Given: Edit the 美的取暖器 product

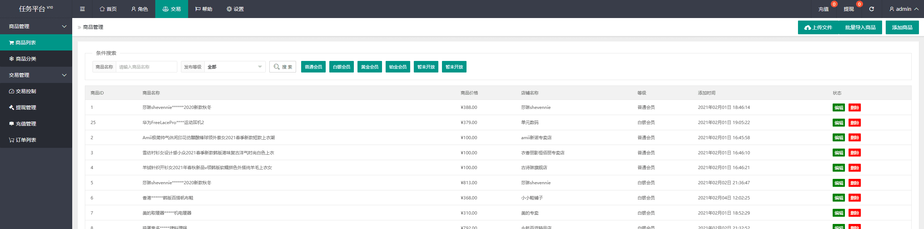Looking at the screenshot, I should [839, 213].
